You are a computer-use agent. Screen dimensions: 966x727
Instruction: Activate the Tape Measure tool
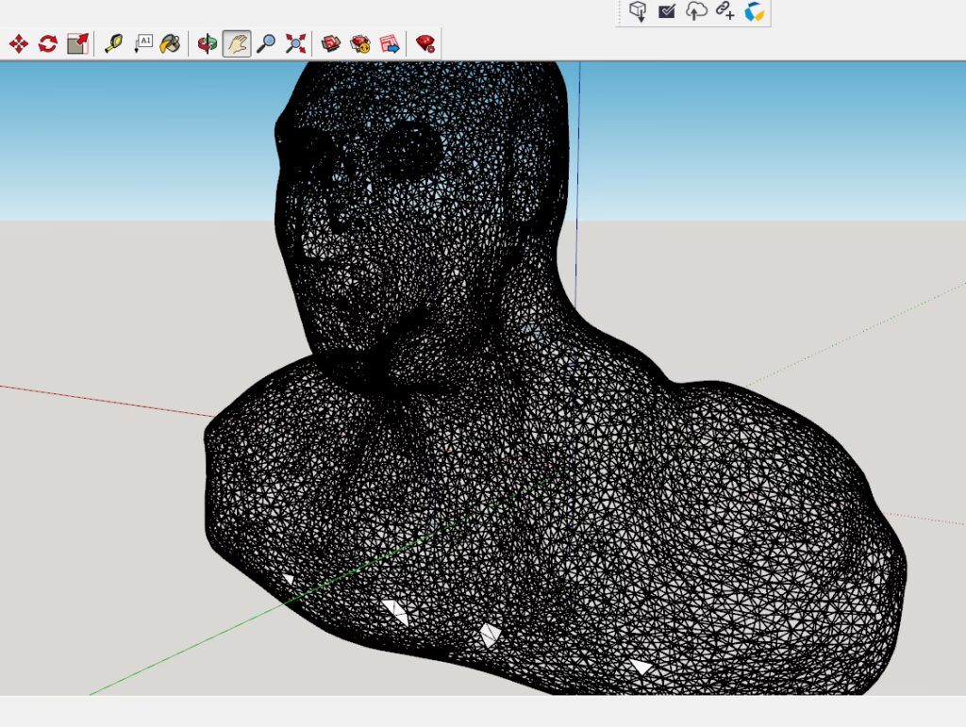click(x=113, y=43)
